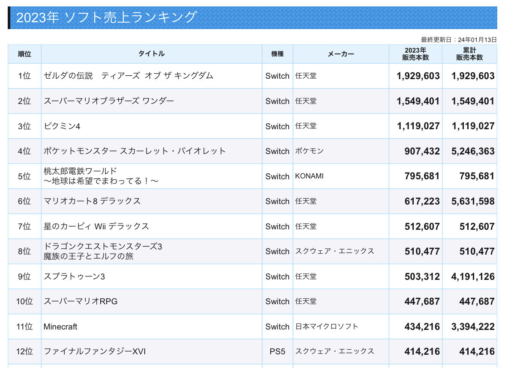
Task: Click 任天堂 in マリオカート8 デラックス row
Action: pos(306,202)
